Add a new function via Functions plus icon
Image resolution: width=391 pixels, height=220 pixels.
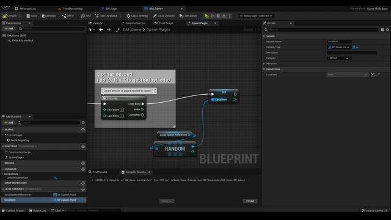tap(83, 147)
